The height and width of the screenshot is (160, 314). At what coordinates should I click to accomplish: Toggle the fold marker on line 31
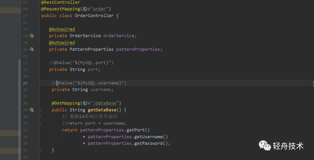click(39, 124)
